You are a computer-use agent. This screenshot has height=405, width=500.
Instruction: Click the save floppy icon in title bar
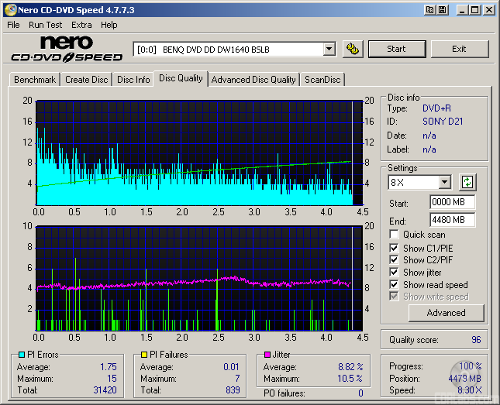point(441,10)
